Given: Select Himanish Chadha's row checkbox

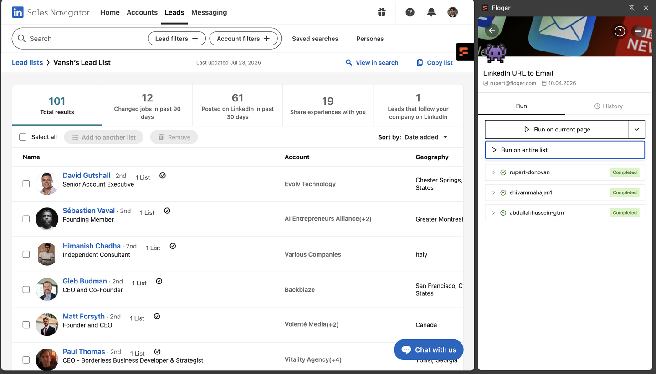Looking at the screenshot, I should tap(26, 254).
